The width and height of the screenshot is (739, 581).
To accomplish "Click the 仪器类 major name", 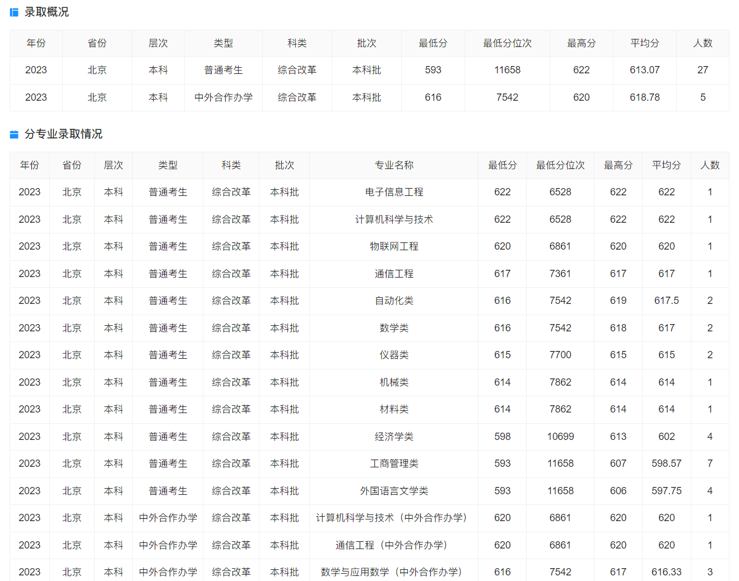I will click(x=394, y=355).
